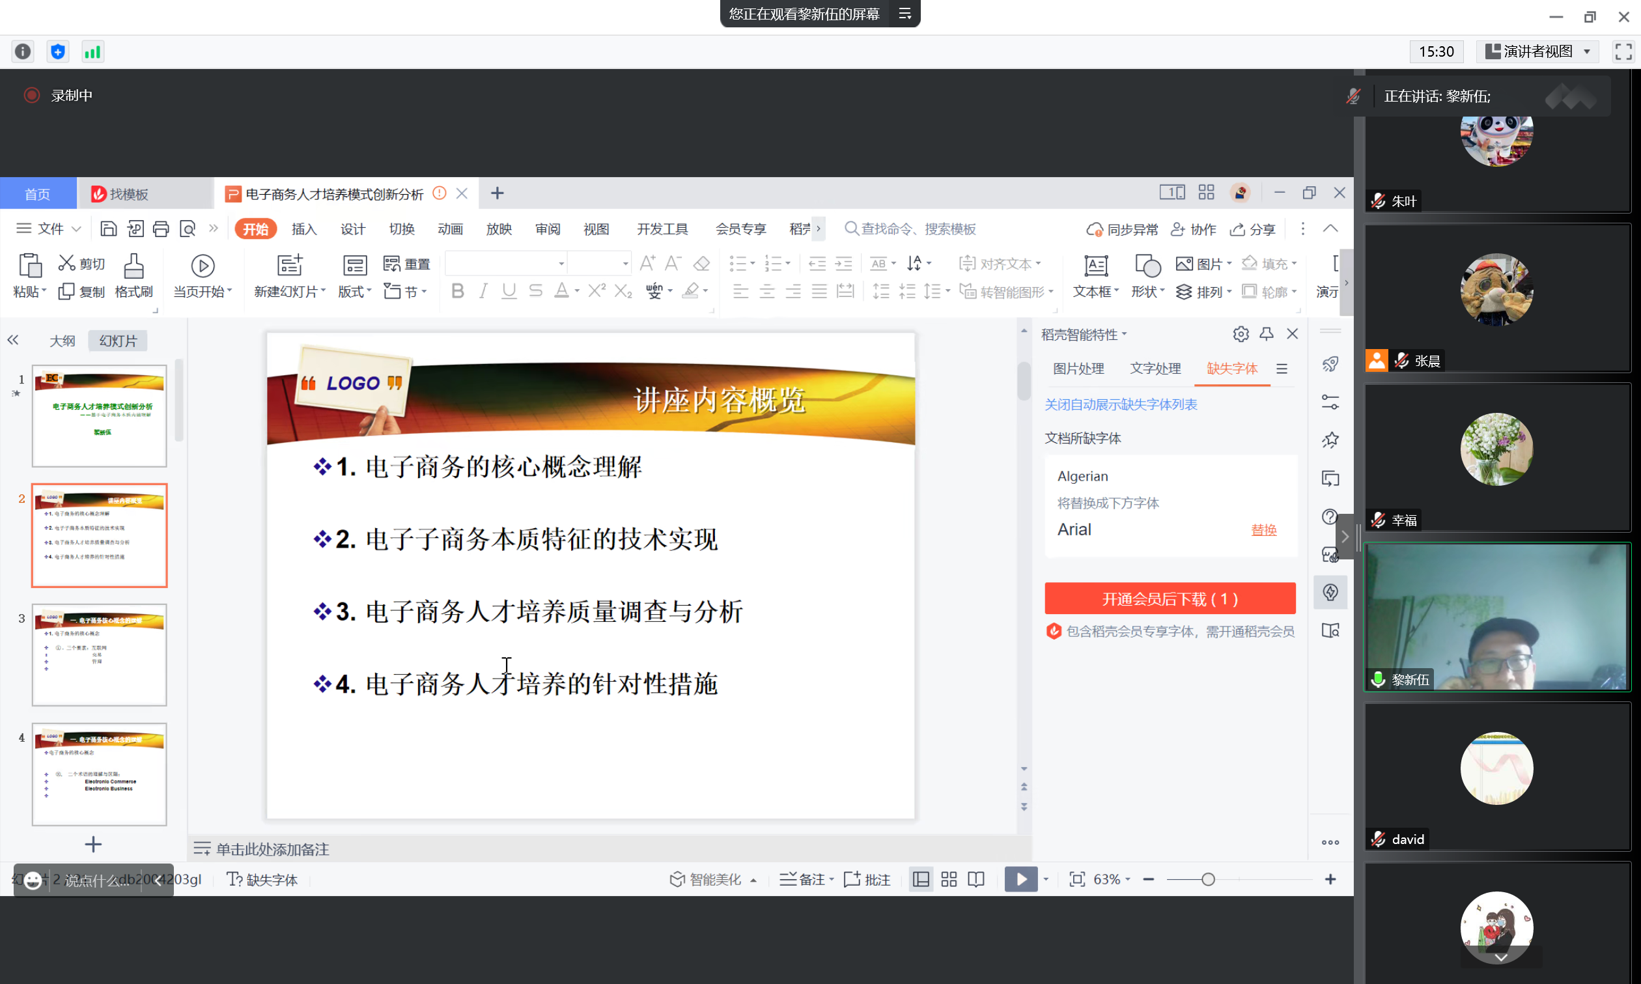Toggle Underline formatting
Viewport: 1641px width, 984px height.
coord(509,291)
